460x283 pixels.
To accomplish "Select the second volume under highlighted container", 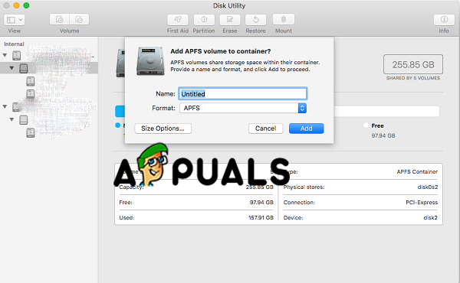I will [x=31, y=93].
